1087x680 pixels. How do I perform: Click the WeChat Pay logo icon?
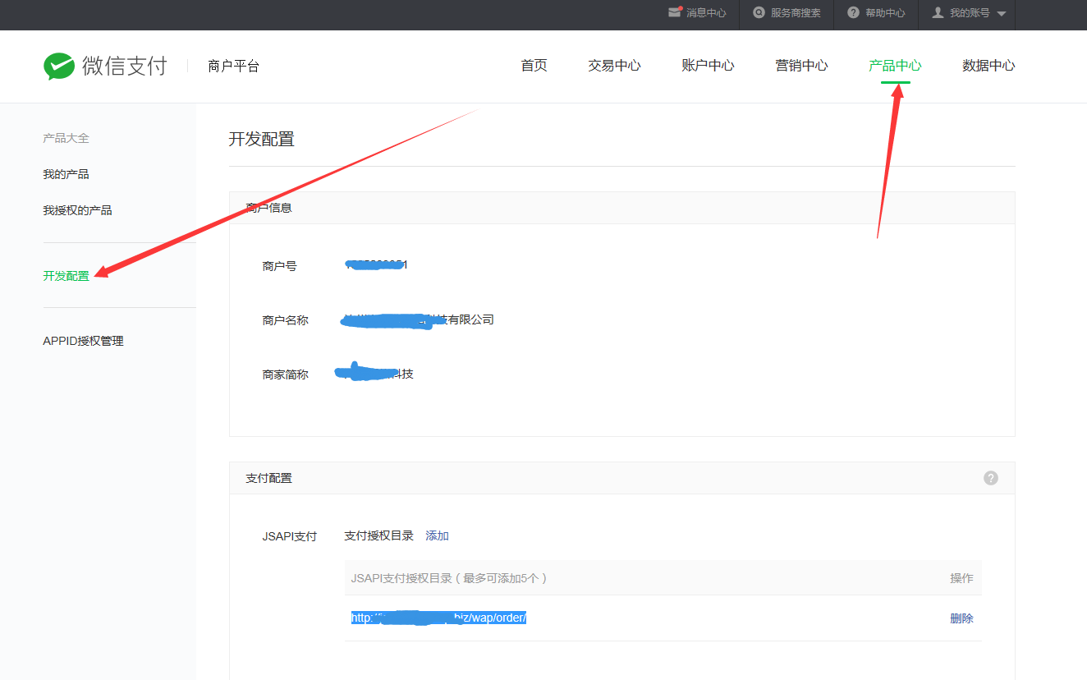(59, 67)
